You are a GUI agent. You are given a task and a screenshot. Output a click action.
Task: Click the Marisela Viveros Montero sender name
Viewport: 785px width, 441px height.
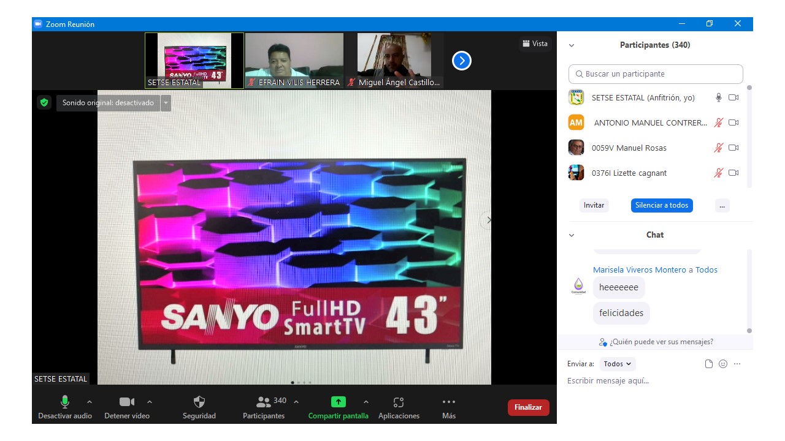640,269
